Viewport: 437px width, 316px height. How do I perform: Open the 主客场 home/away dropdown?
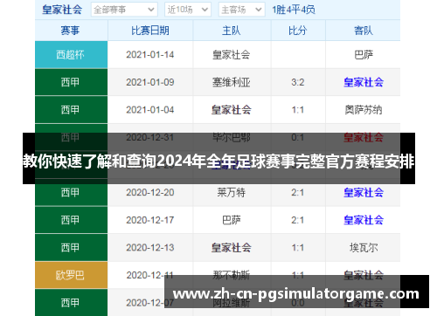(241, 10)
